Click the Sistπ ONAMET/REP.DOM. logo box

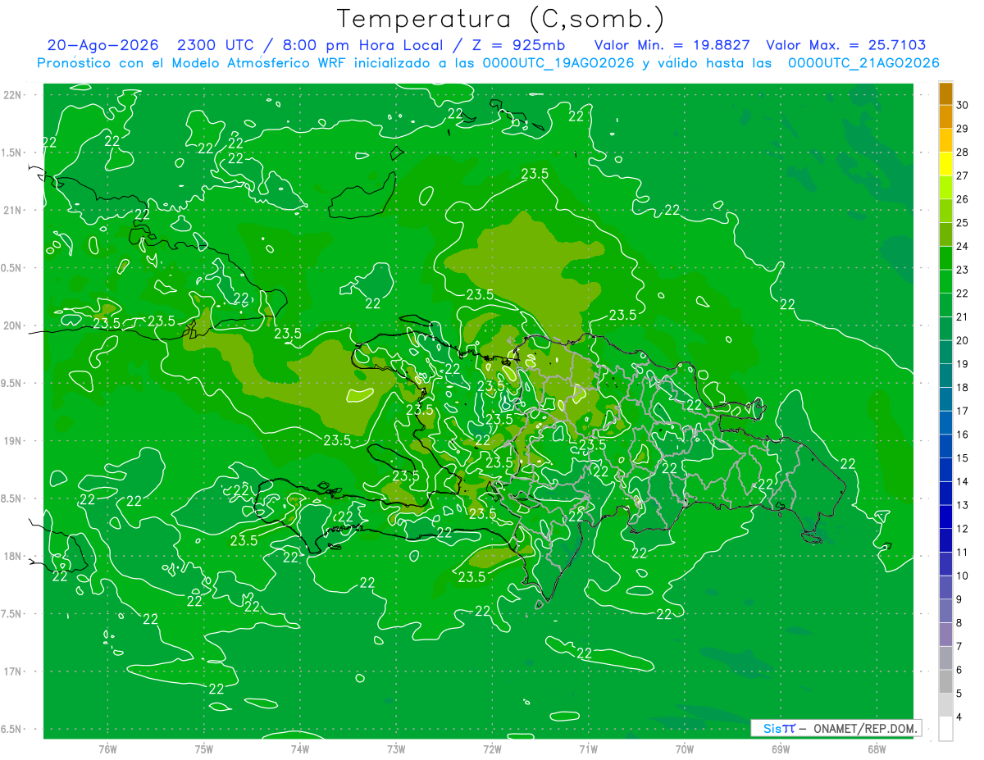click(836, 728)
